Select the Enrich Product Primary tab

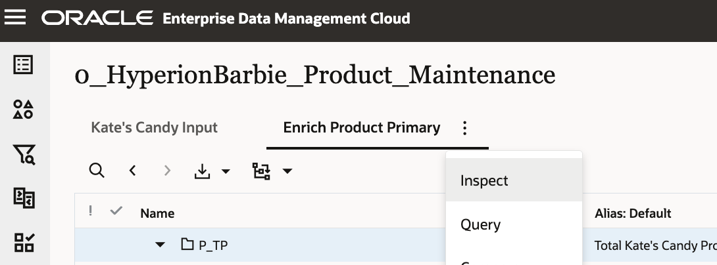coord(362,127)
